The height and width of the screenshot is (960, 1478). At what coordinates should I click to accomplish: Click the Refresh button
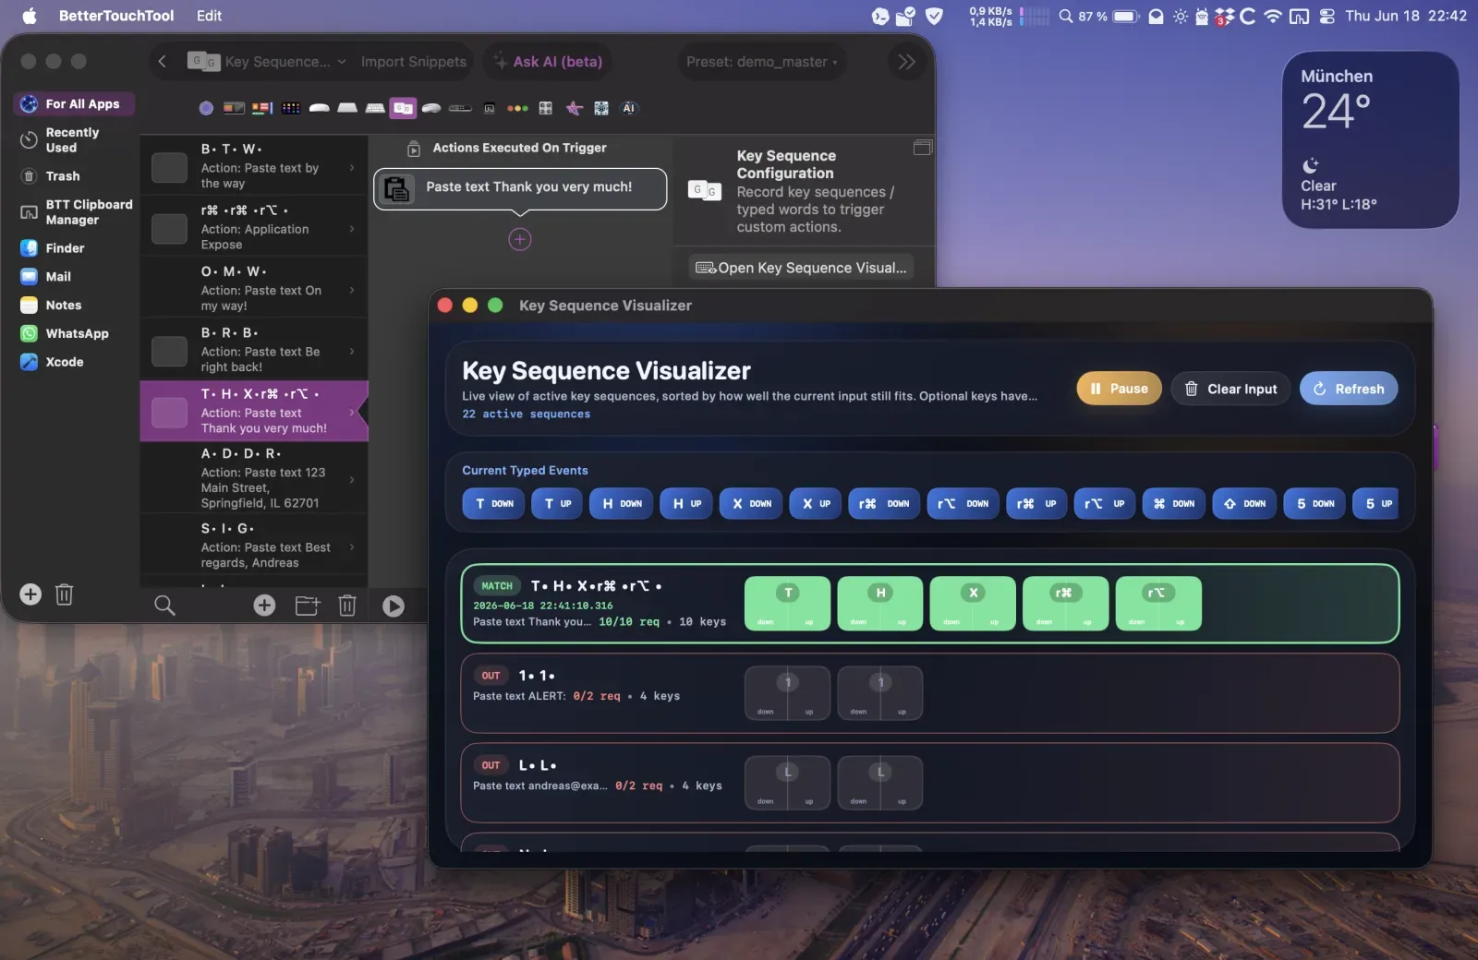1349,389
